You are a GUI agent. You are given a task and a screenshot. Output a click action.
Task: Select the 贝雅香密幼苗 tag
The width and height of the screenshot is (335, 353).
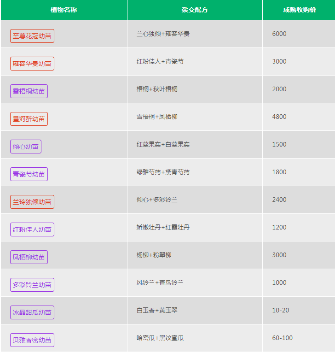[x=32, y=340]
